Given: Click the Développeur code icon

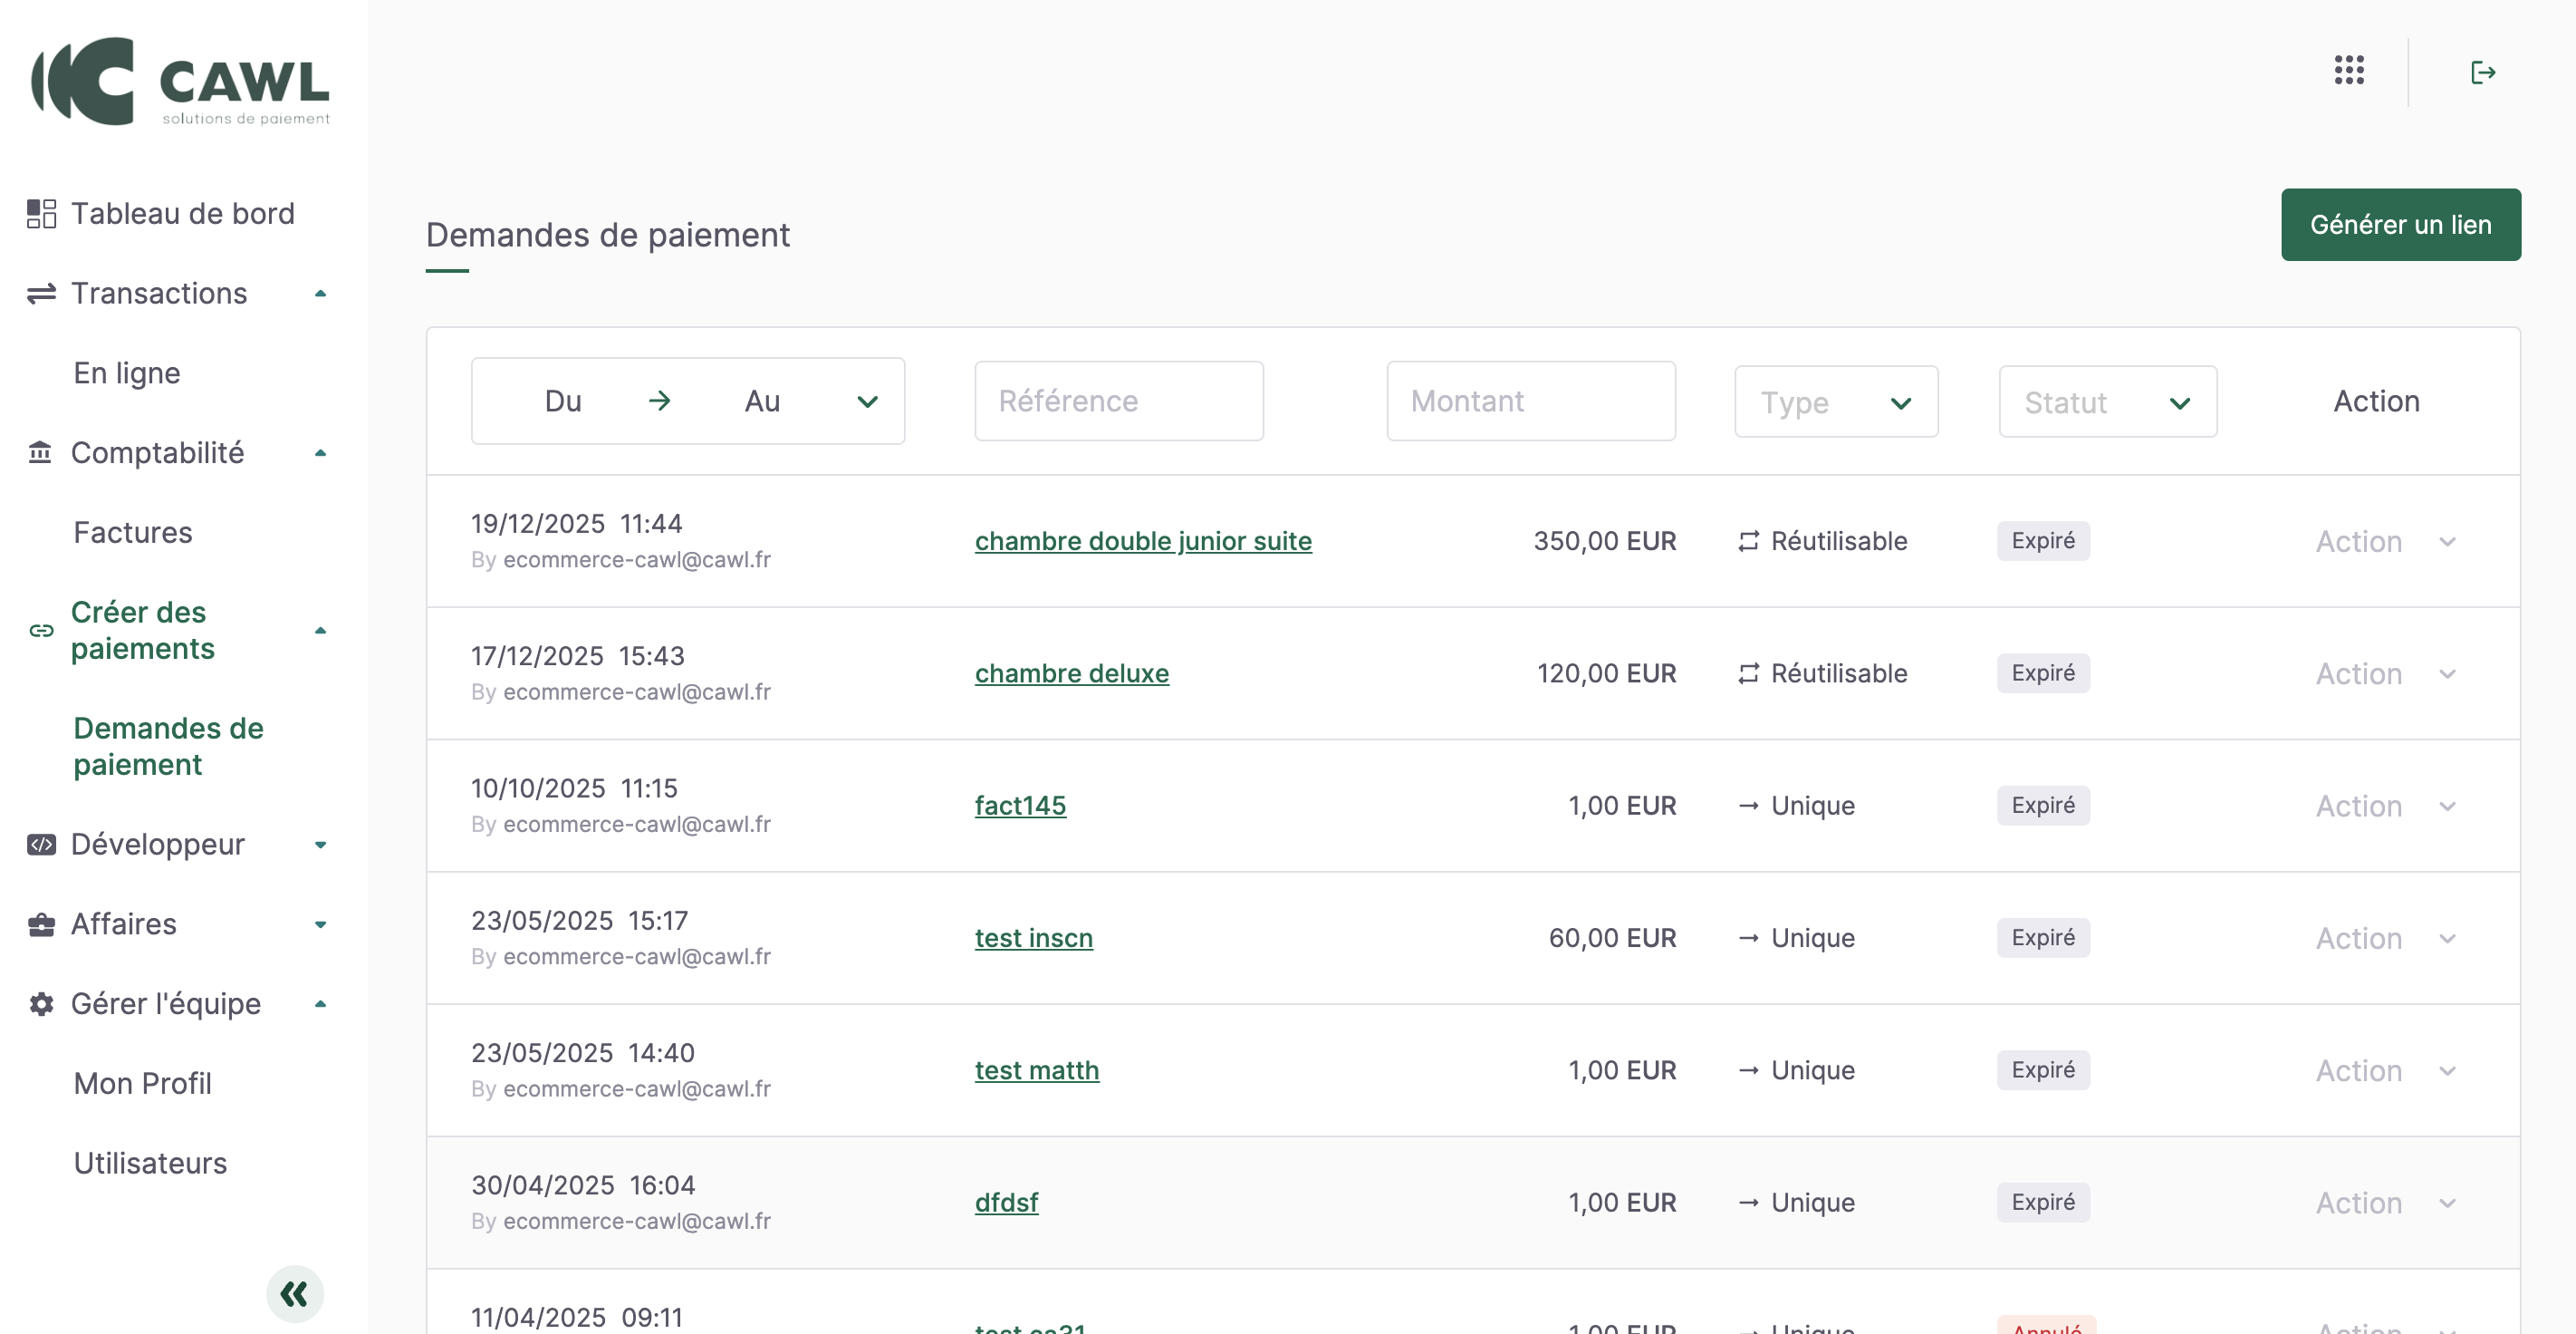Looking at the screenshot, I should pyautogui.click(x=41, y=845).
